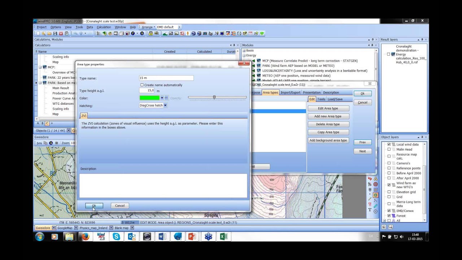Open the Project menu
Image resolution: width=462 pixels, height=260 pixels.
[42, 27]
